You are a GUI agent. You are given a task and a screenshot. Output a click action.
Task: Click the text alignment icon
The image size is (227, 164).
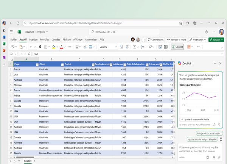(77, 47)
